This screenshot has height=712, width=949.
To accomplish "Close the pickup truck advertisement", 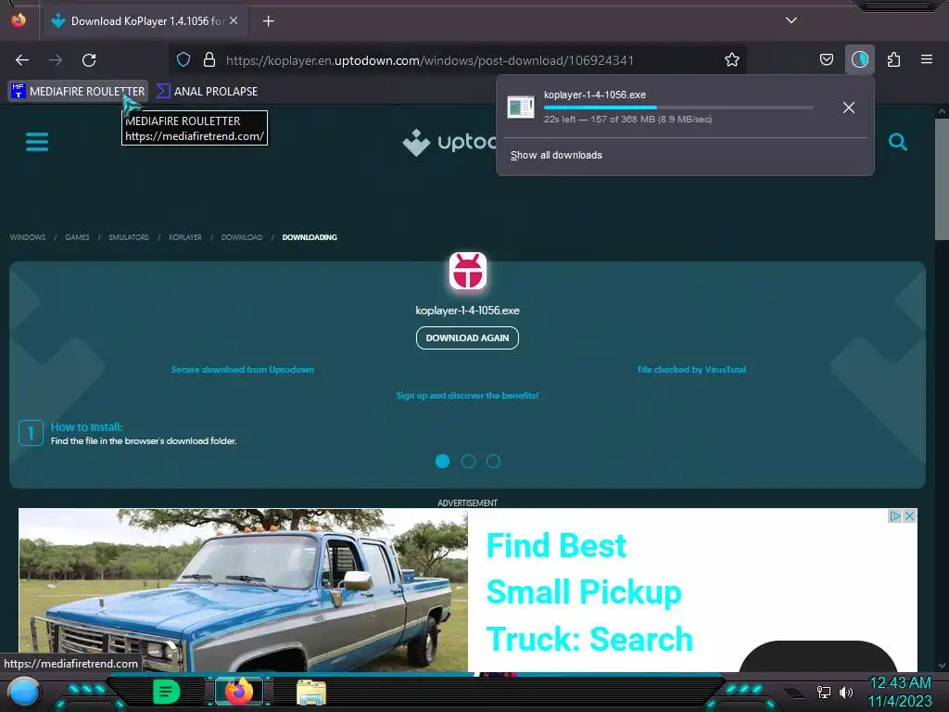I will 909,515.
